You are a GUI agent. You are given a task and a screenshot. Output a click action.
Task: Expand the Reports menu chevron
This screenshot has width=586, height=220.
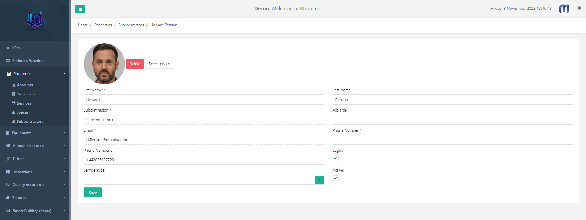65,197
